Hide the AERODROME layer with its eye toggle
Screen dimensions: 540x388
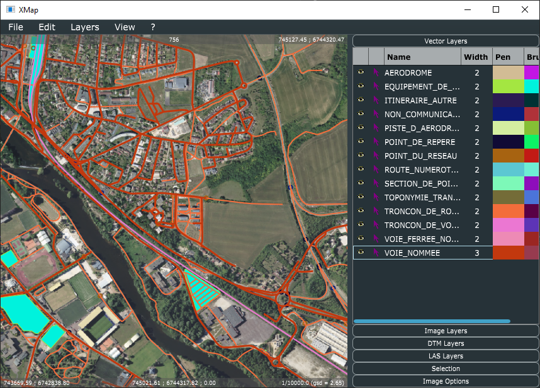pos(361,72)
